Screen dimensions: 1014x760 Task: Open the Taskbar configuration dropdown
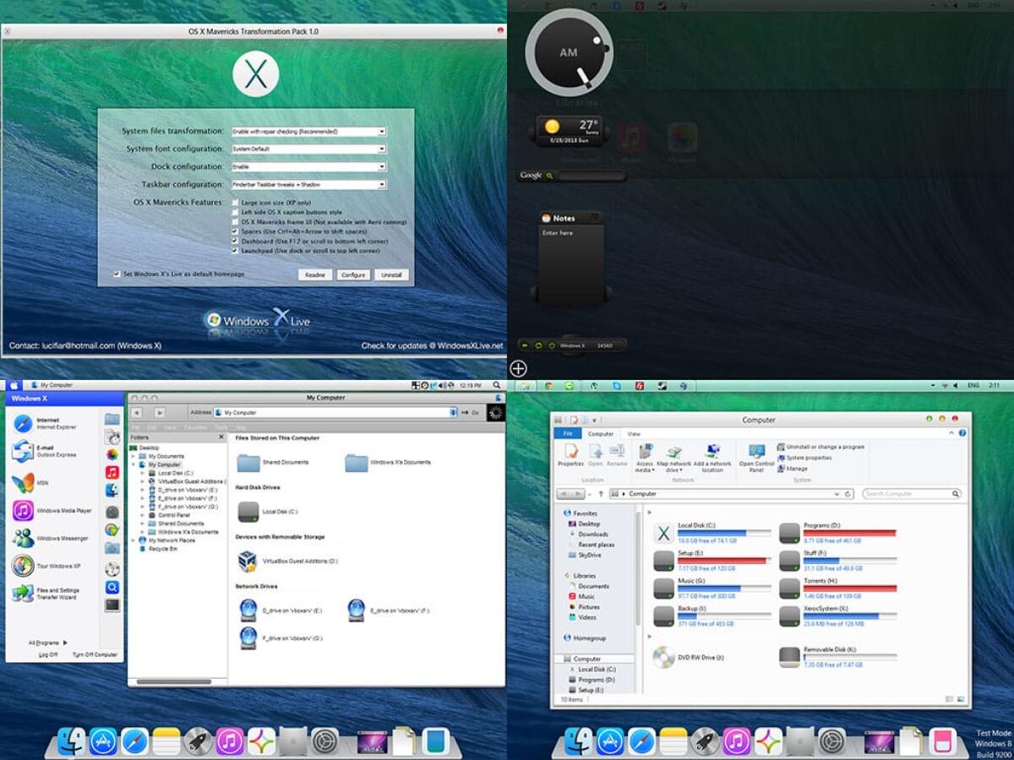380,184
